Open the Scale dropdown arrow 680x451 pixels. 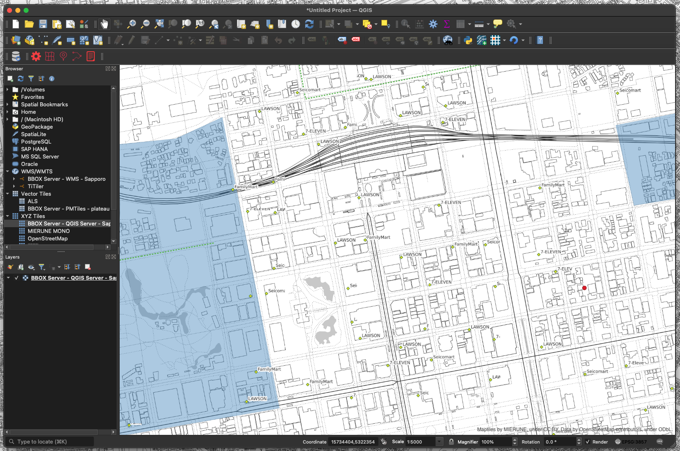pos(439,442)
